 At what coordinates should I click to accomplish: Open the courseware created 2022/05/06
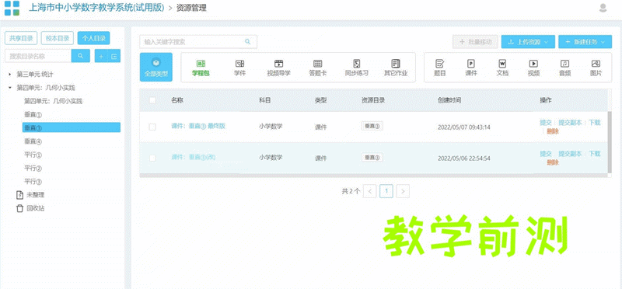click(193, 157)
